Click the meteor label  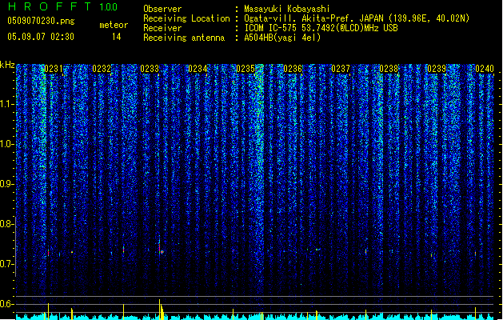tap(114, 25)
